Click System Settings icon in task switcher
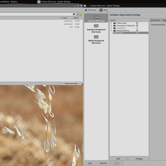Viewport: 166px width, 166px height. click(x=39, y=2)
